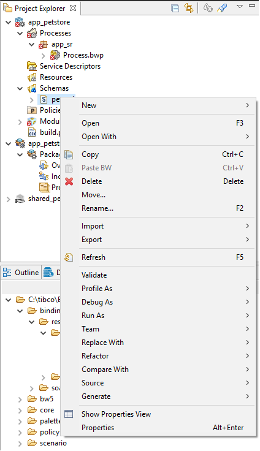Screen dimensions: 260x451
Task: Collapse the Schemas folder
Action: pos(20,88)
